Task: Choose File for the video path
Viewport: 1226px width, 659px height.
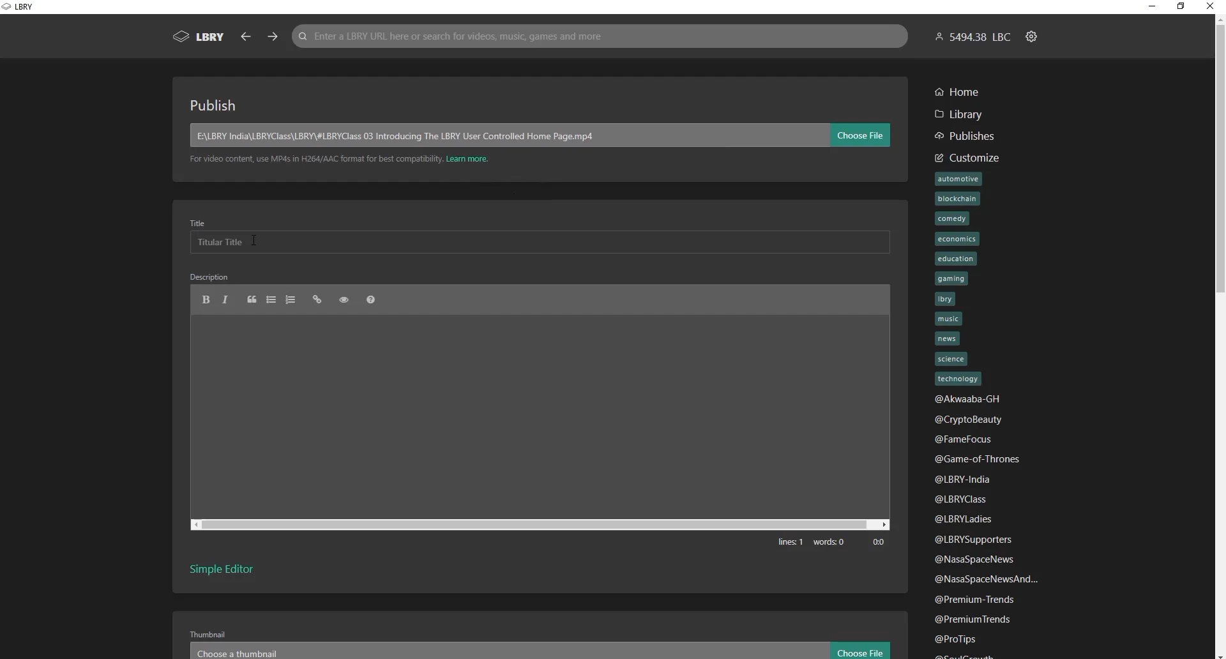Action: [859, 135]
